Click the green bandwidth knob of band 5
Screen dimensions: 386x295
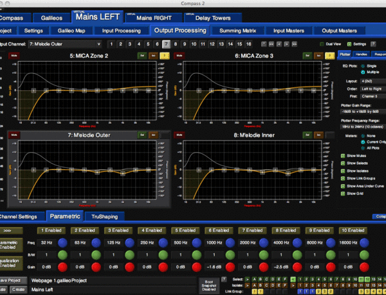click(x=198, y=254)
